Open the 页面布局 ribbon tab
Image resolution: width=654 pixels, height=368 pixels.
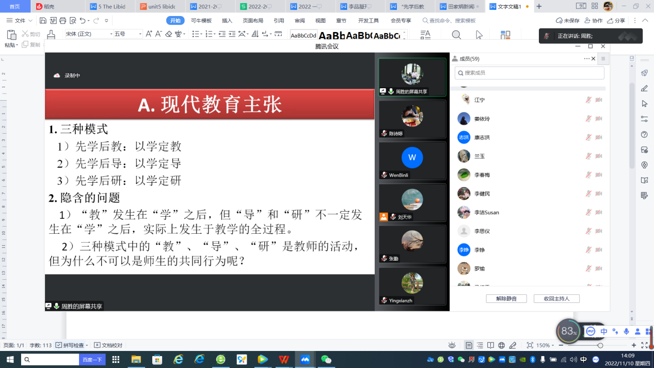coord(253,21)
